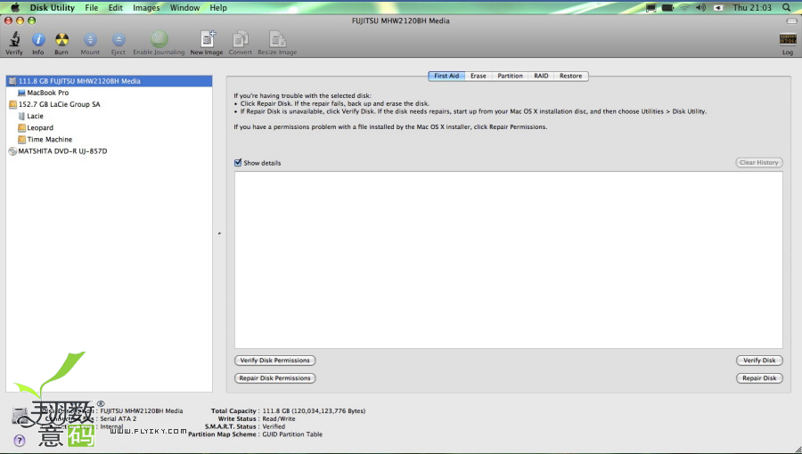Click the display menu bar icon

click(651, 8)
